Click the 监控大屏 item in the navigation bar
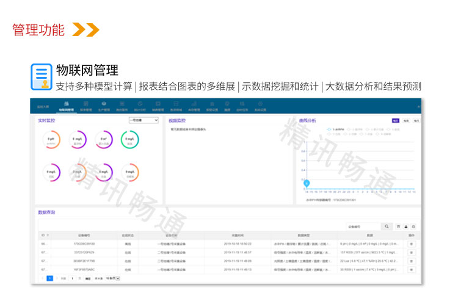The height and width of the screenshot is (301, 458). (42, 107)
